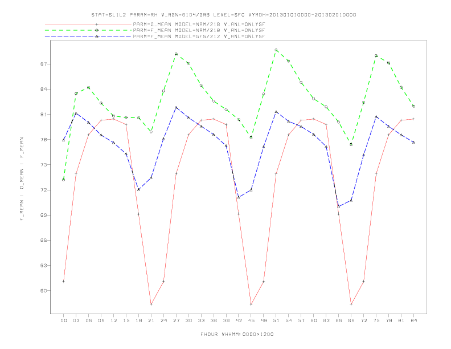
Task: Click the red line's minimum point at hour 21
Action: 151,304
